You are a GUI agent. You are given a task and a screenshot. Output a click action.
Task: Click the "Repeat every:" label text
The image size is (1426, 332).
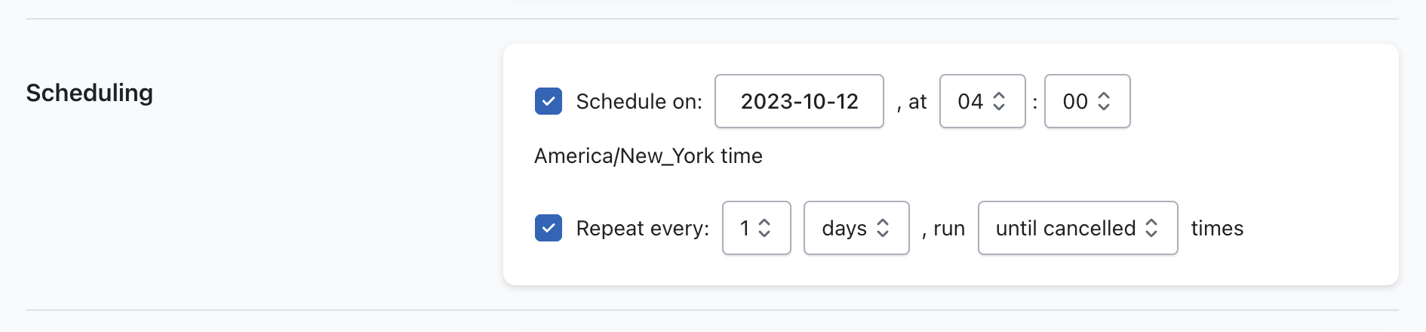pos(642,229)
